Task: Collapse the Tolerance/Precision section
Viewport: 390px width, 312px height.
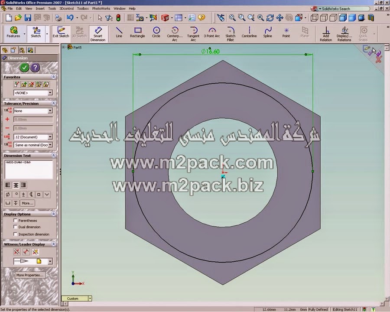Action: pos(53,103)
